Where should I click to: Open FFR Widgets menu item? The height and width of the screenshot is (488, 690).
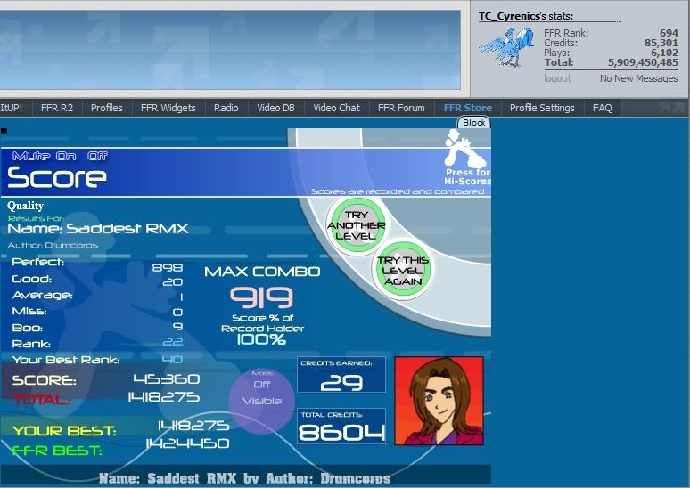[168, 108]
